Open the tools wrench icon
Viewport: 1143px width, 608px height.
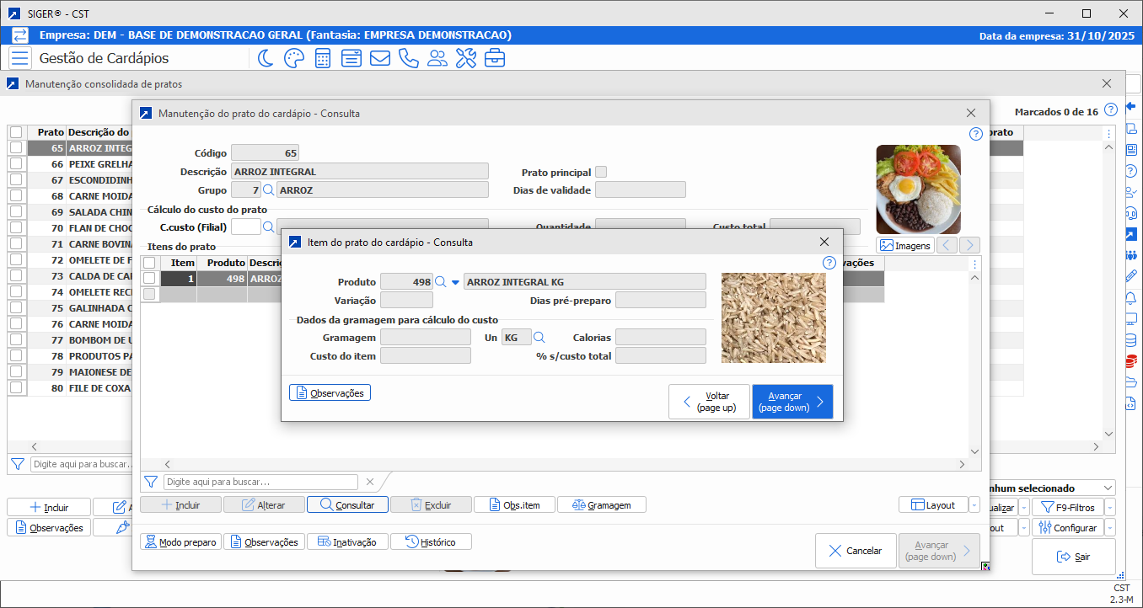coord(465,58)
